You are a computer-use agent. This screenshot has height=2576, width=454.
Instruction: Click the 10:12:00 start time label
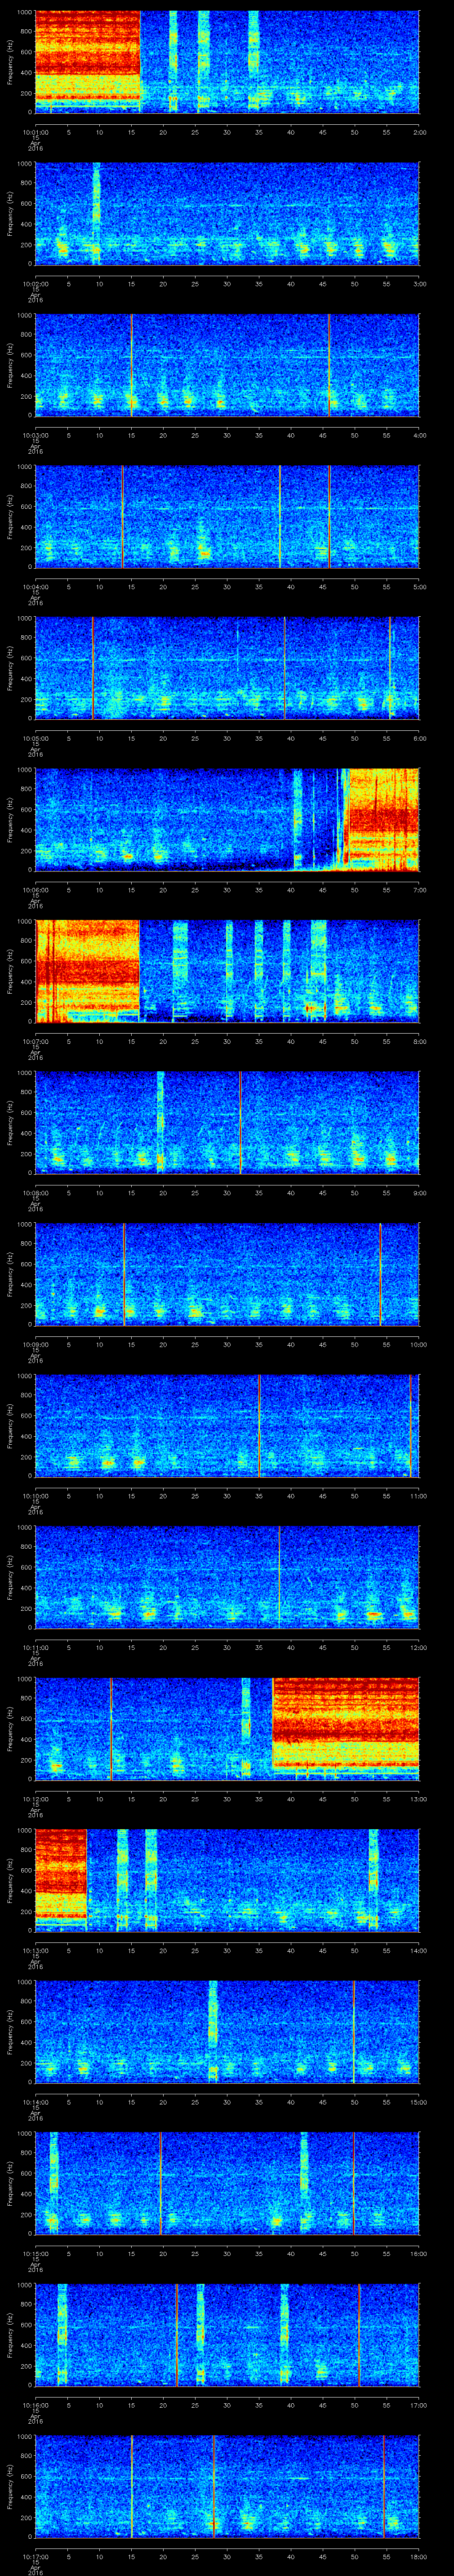(35, 1799)
